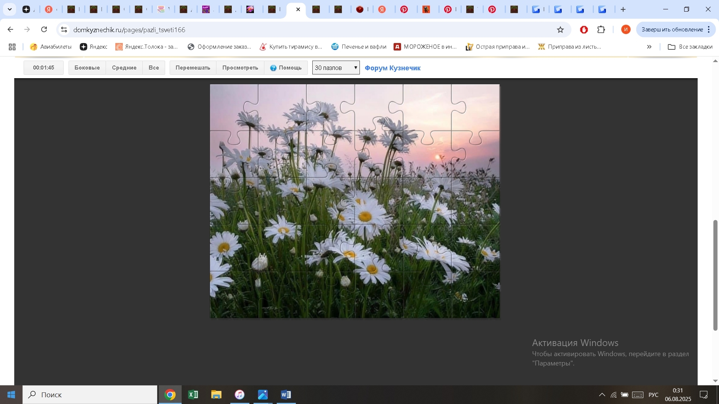Screen dimensions: 719x404
Task: Open network Wi-Fi tray icon
Action: 614,395
